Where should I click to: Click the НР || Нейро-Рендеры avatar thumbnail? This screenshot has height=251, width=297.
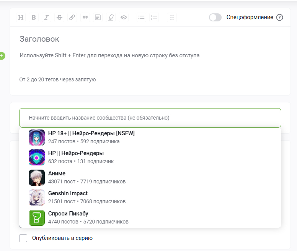coord(37,157)
